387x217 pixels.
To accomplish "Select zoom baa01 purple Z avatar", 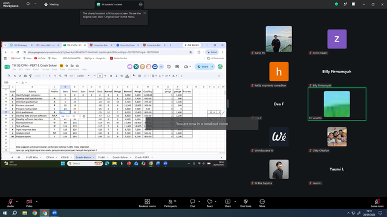I will pos(337,39).
